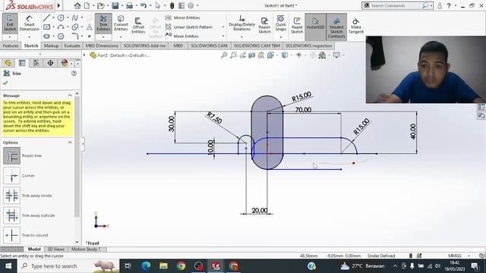Toggle Rapid Sketch mode

297,25
